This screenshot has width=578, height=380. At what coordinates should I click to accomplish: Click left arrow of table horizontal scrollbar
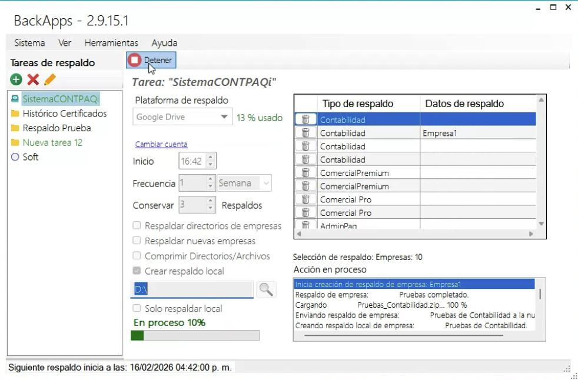click(299, 234)
